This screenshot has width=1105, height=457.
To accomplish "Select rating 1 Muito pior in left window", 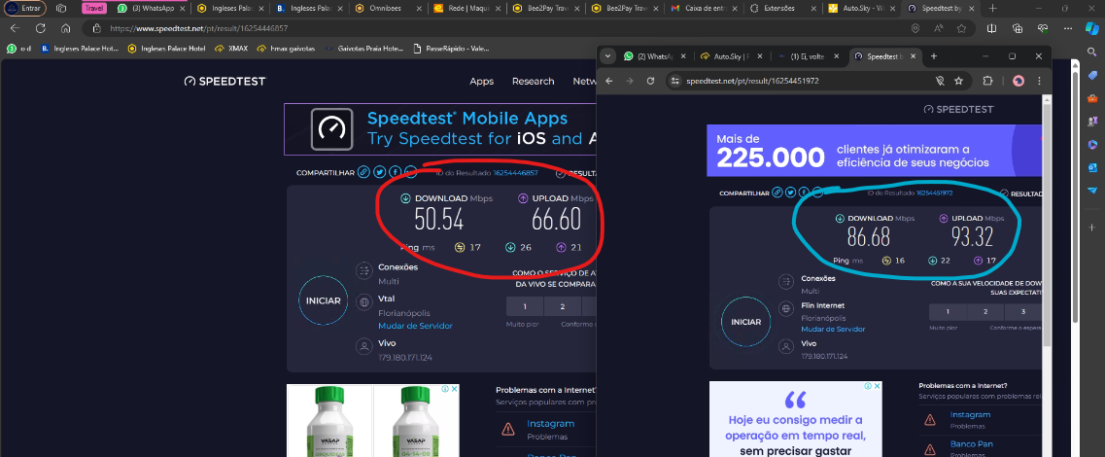I will pyautogui.click(x=526, y=306).
